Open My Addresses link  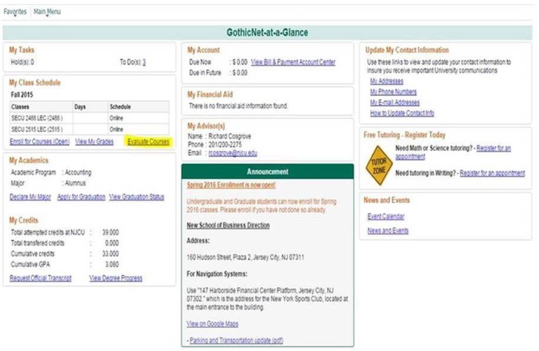coord(385,81)
